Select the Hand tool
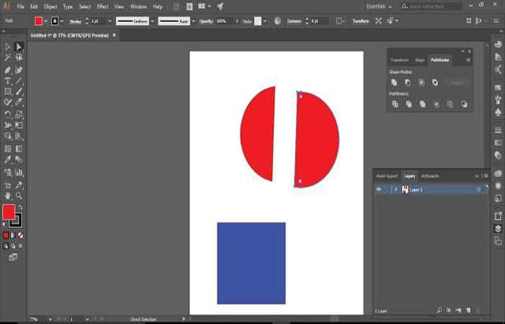The height and width of the screenshot is (324, 505). pyautogui.click(x=8, y=196)
